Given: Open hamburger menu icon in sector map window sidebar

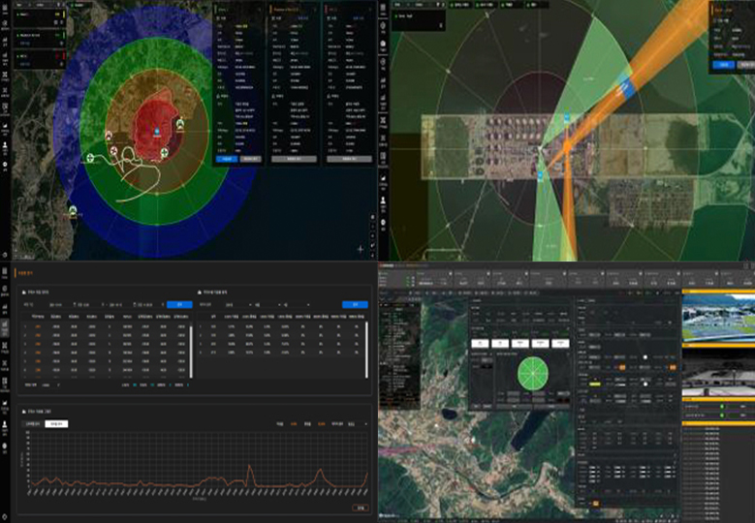Looking at the screenshot, I should [383, 9].
